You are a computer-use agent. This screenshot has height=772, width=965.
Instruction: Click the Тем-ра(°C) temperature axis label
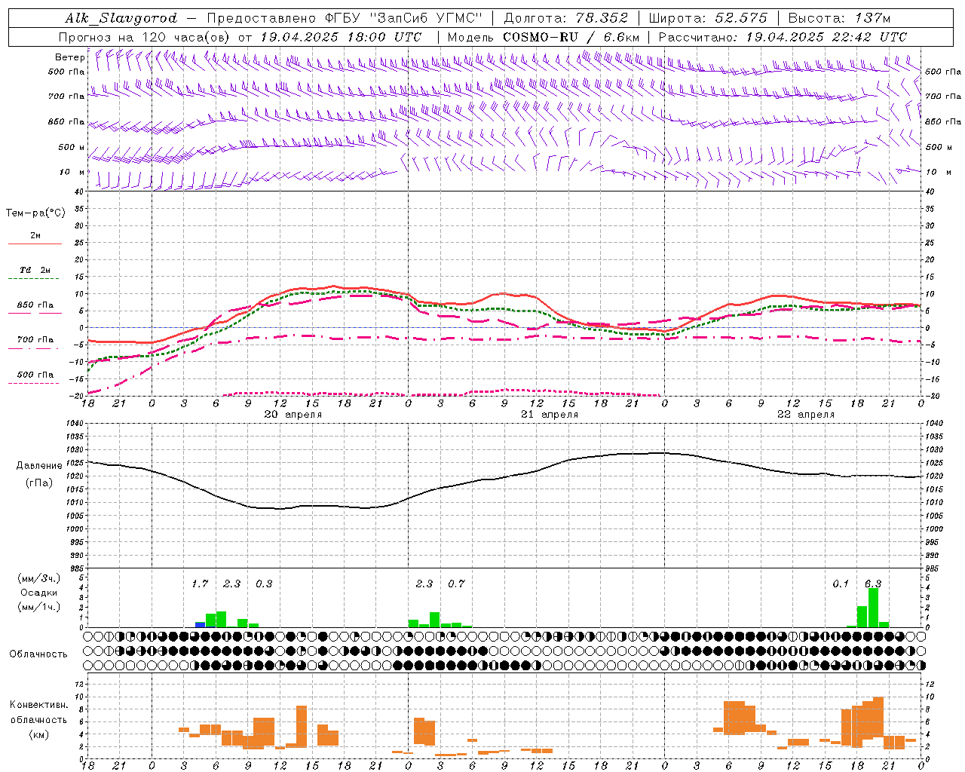[35, 213]
